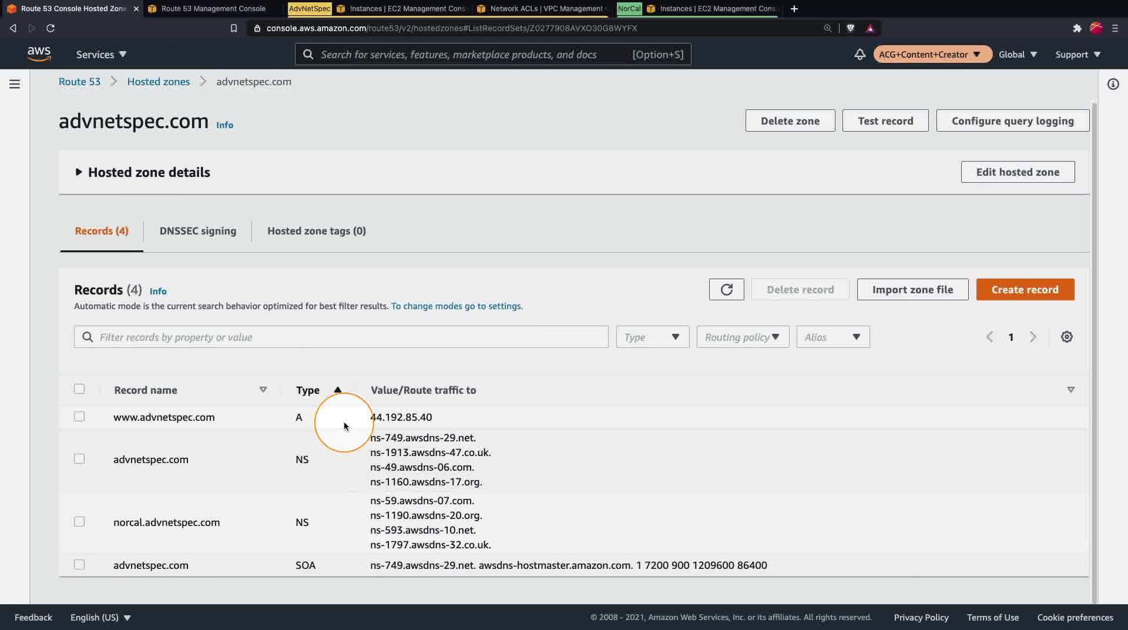The image size is (1128, 630).
Task: Click the browser profile avatar icon
Action: tap(1096, 28)
